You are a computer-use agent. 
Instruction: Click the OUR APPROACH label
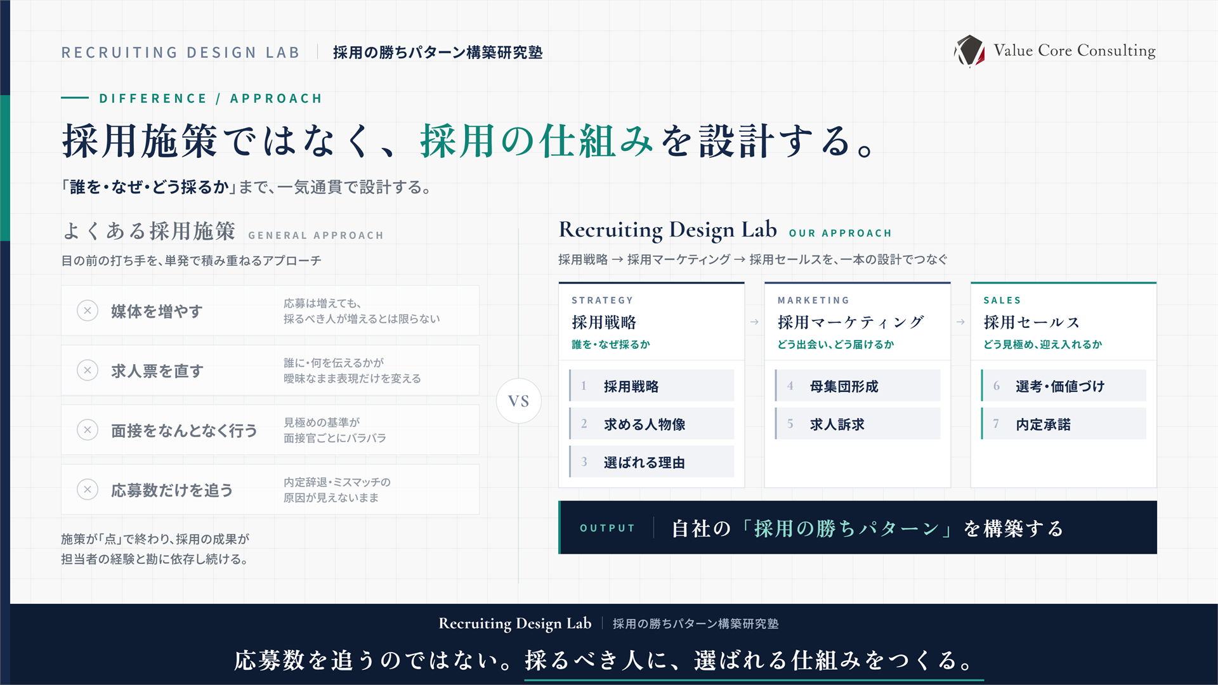[841, 233]
